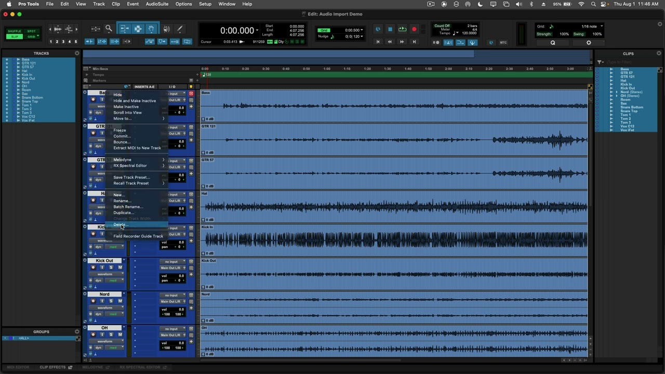Viewport: 665px width, 374px height.
Task: Select Slip edit mode
Action: [x=15, y=37]
